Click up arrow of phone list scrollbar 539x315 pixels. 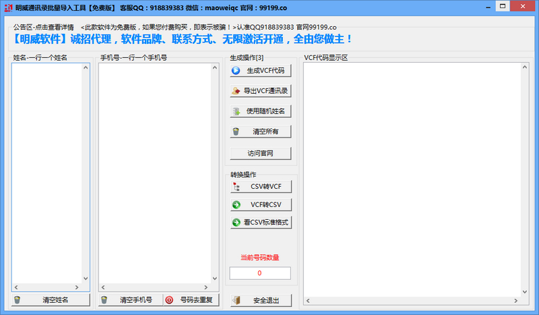pyautogui.click(x=215, y=68)
